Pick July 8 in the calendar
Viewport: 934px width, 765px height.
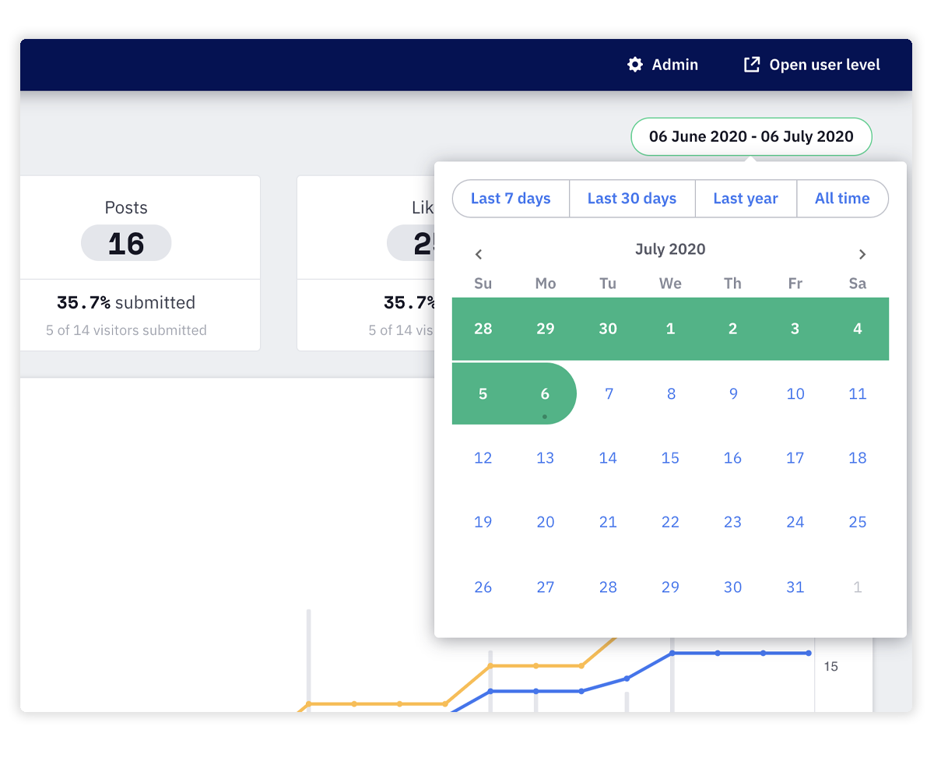671,393
